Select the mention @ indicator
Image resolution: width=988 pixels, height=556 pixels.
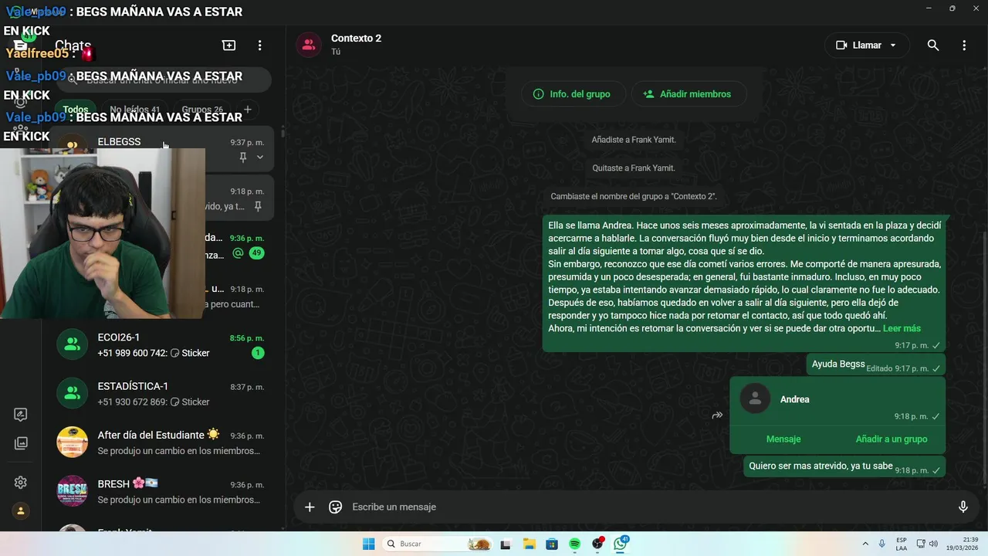click(238, 253)
